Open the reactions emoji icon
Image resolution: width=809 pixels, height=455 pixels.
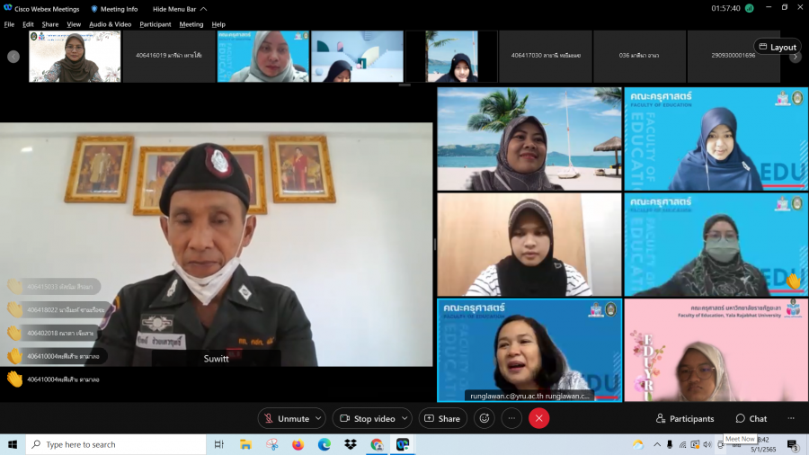(485, 418)
